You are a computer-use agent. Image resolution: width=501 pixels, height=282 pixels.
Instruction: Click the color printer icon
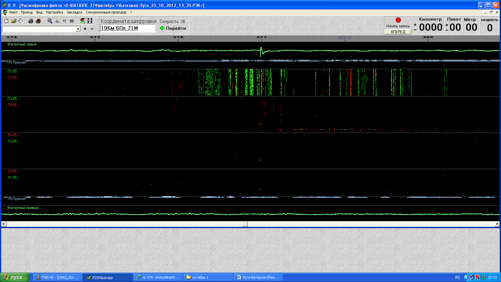[x=38, y=21]
